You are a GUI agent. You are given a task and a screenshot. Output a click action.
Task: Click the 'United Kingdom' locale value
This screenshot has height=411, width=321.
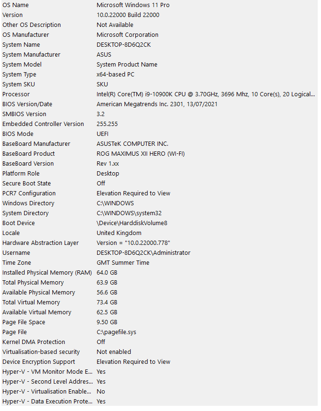tap(119, 233)
